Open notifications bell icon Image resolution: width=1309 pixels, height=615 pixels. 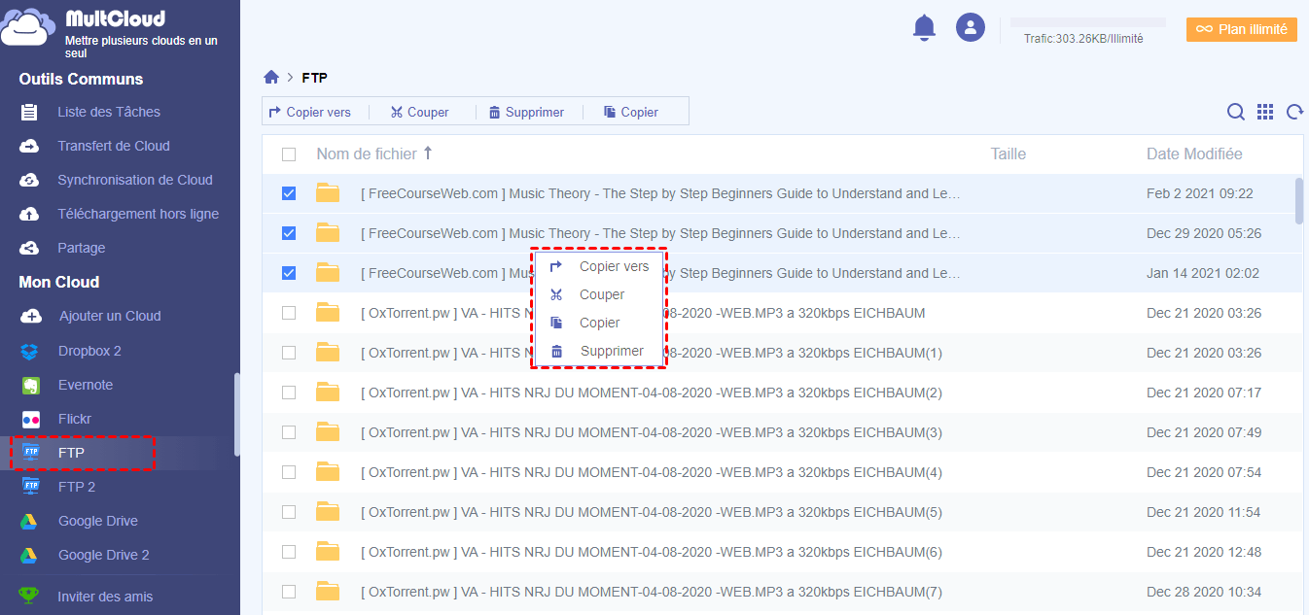(924, 27)
